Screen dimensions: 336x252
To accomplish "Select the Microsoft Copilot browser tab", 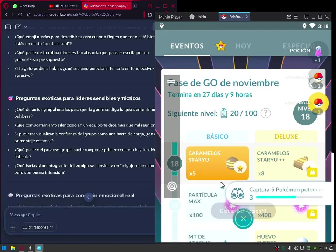I will click(x=106, y=6).
